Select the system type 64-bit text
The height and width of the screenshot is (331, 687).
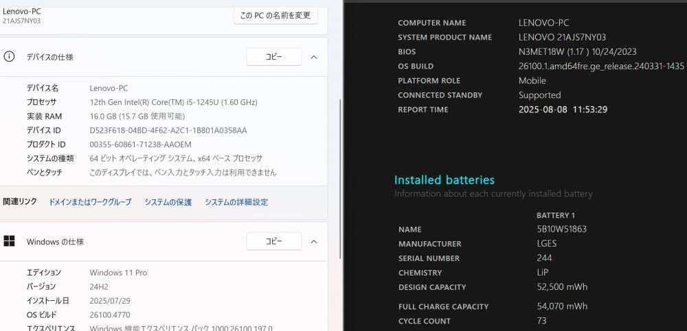176,158
